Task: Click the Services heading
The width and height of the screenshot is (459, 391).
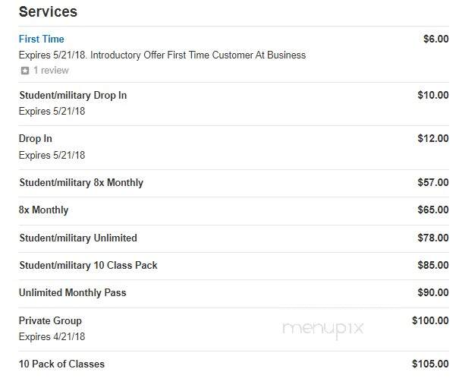Action: tap(48, 12)
